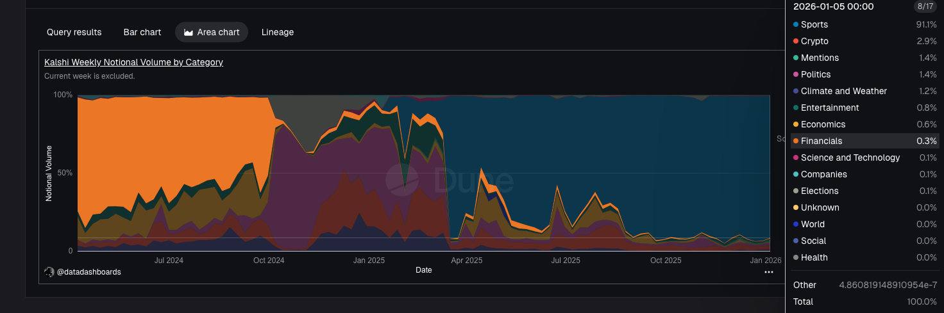Click the Date x-axis title
This screenshot has width=944, height=313.
424,270
